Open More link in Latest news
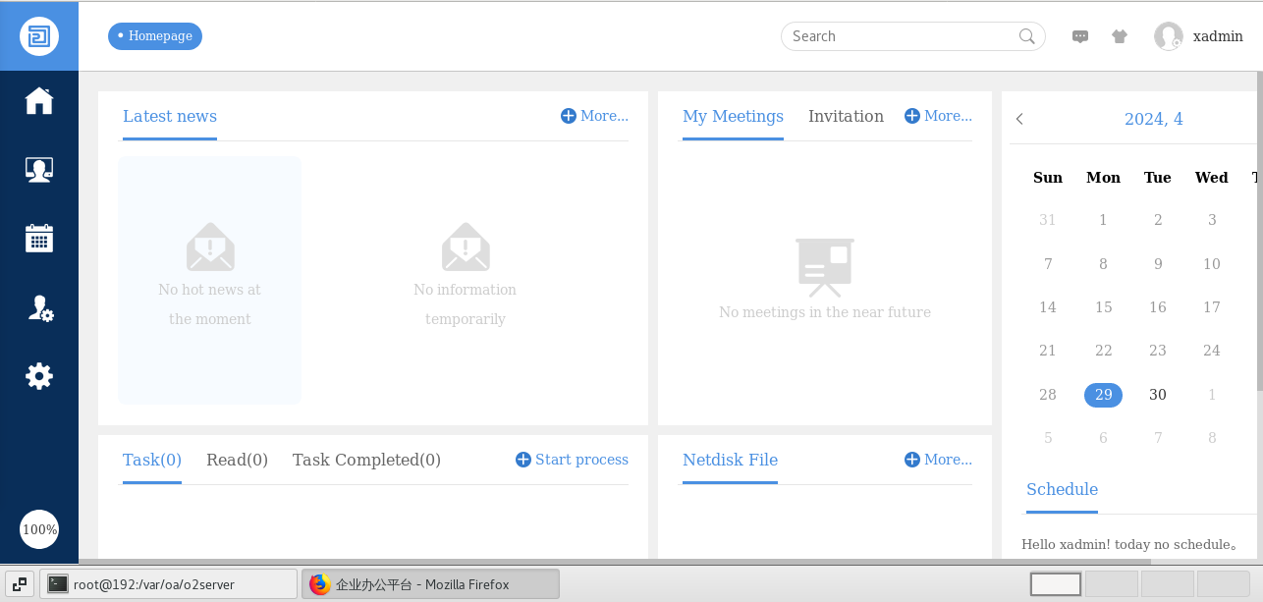The height and width of the screenshot is (602, 1263). (604, 116)
